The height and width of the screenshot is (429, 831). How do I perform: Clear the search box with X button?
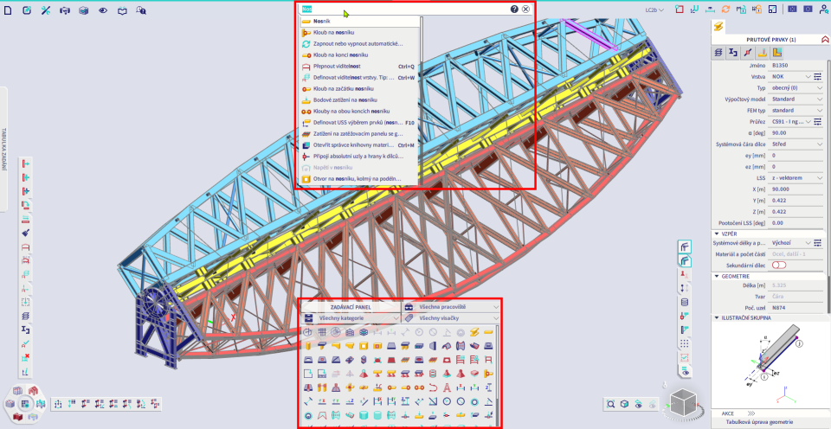[x=525, y=9]
